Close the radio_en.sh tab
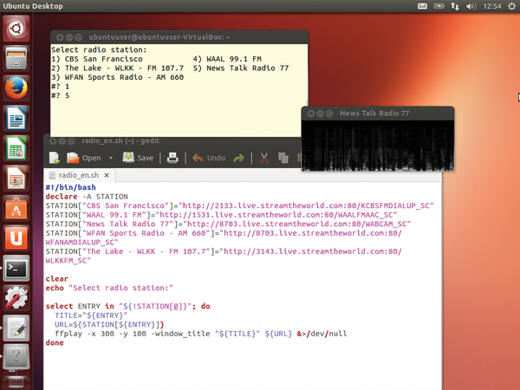The image size is (520, 390). click(x=107, y=175)
